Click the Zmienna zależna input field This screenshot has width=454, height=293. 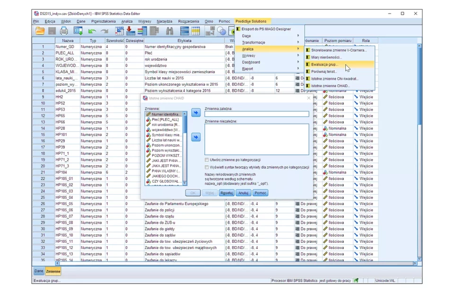(x=256, y=114)
